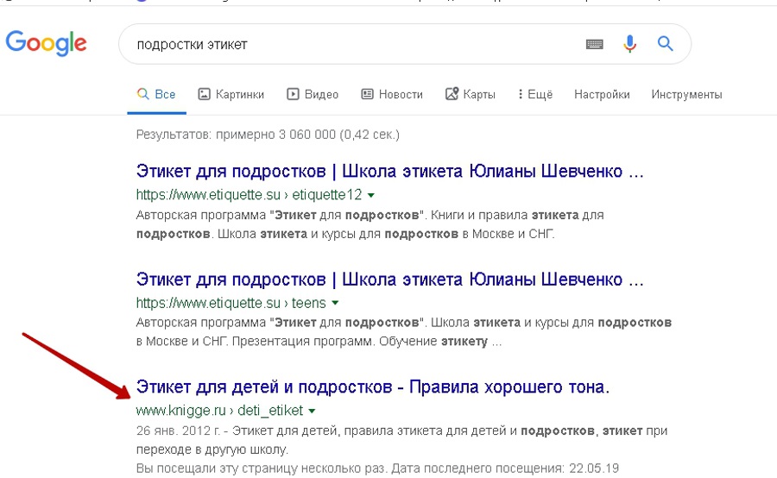Image resolution: width=777 pixels, height=478 pixels.
Task: Start voice search with microphone icon
Action: point(629,44)
